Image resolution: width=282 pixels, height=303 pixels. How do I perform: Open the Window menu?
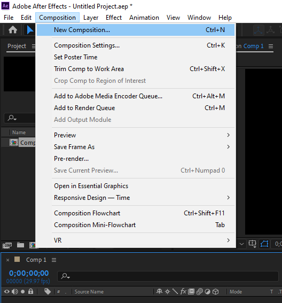click(x=199, y=18)
